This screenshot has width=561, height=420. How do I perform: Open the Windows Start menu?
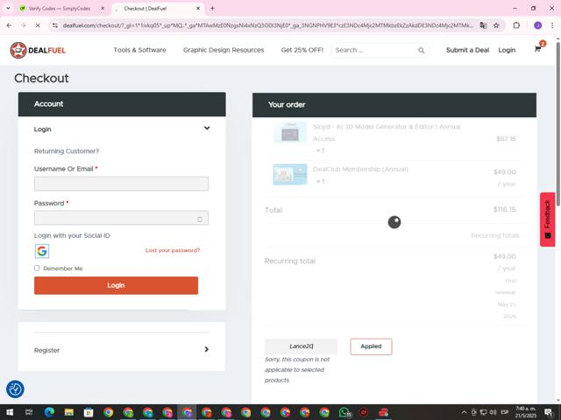point(10,412)
